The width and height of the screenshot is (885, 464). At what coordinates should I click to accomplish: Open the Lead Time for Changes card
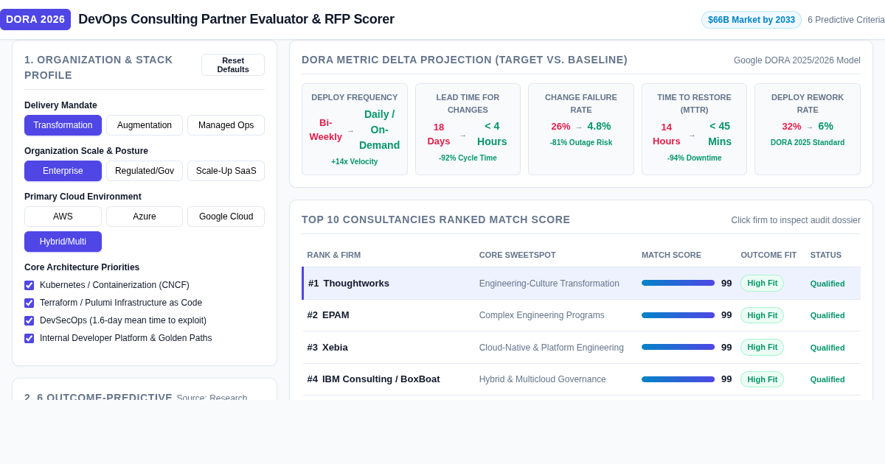[468, 129]
